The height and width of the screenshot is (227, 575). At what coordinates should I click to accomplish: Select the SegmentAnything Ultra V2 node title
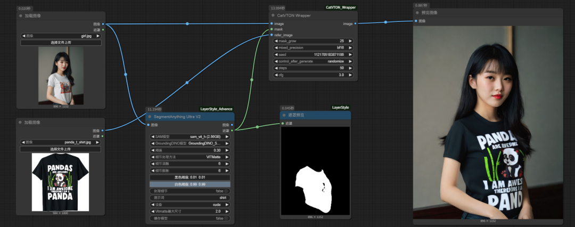177,117
